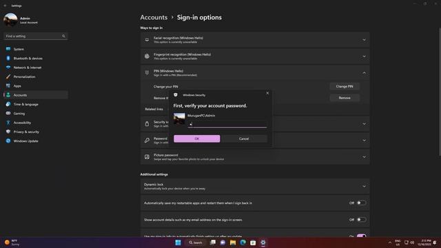Show hidden icons in the system tray
The image size is (441, 248).
click(x=390, y=242)
